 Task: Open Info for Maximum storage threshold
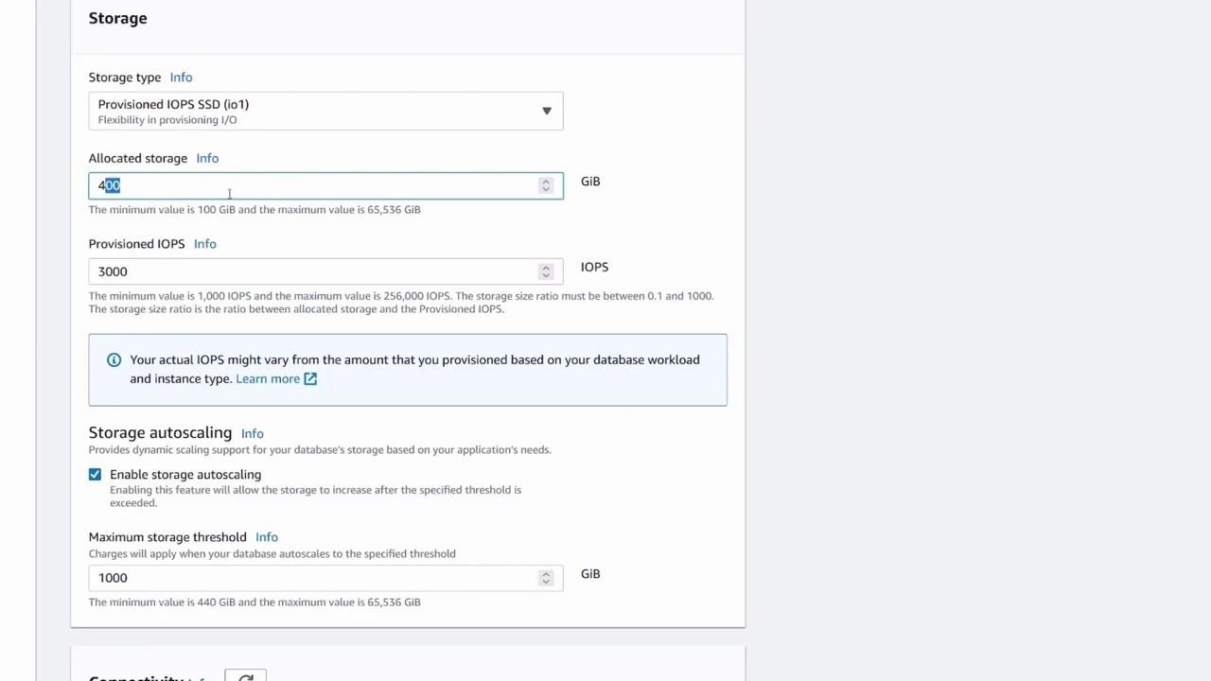(267, 537)
